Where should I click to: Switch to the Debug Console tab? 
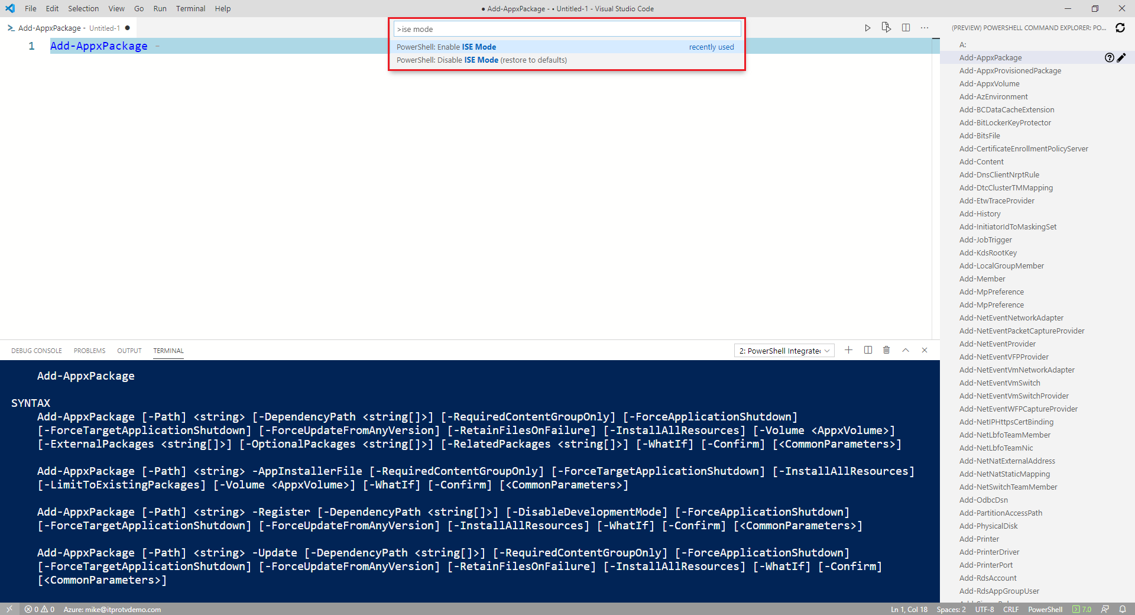click(37, 351)
